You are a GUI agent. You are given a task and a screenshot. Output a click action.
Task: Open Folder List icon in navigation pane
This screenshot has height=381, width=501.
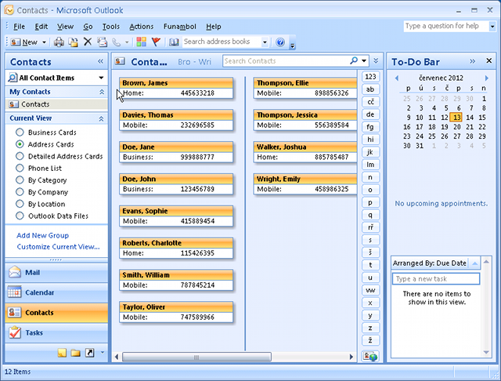(x=76, y=353)
